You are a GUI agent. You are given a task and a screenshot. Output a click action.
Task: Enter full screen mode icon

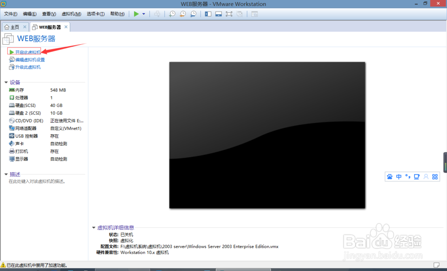229,14
